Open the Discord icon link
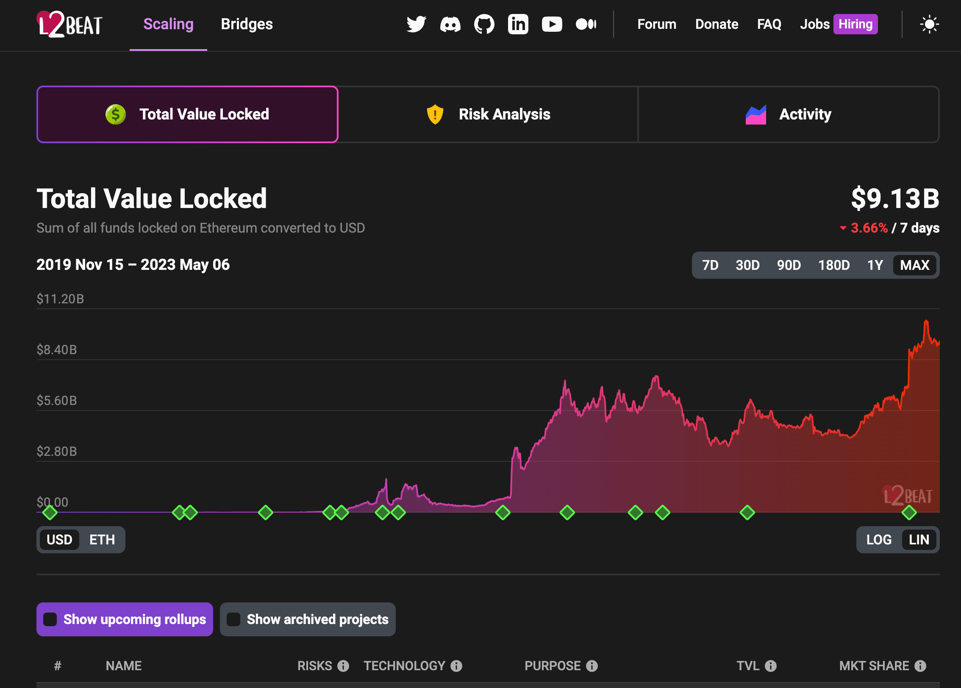961x688 pixels. click(x=450, y=24)
